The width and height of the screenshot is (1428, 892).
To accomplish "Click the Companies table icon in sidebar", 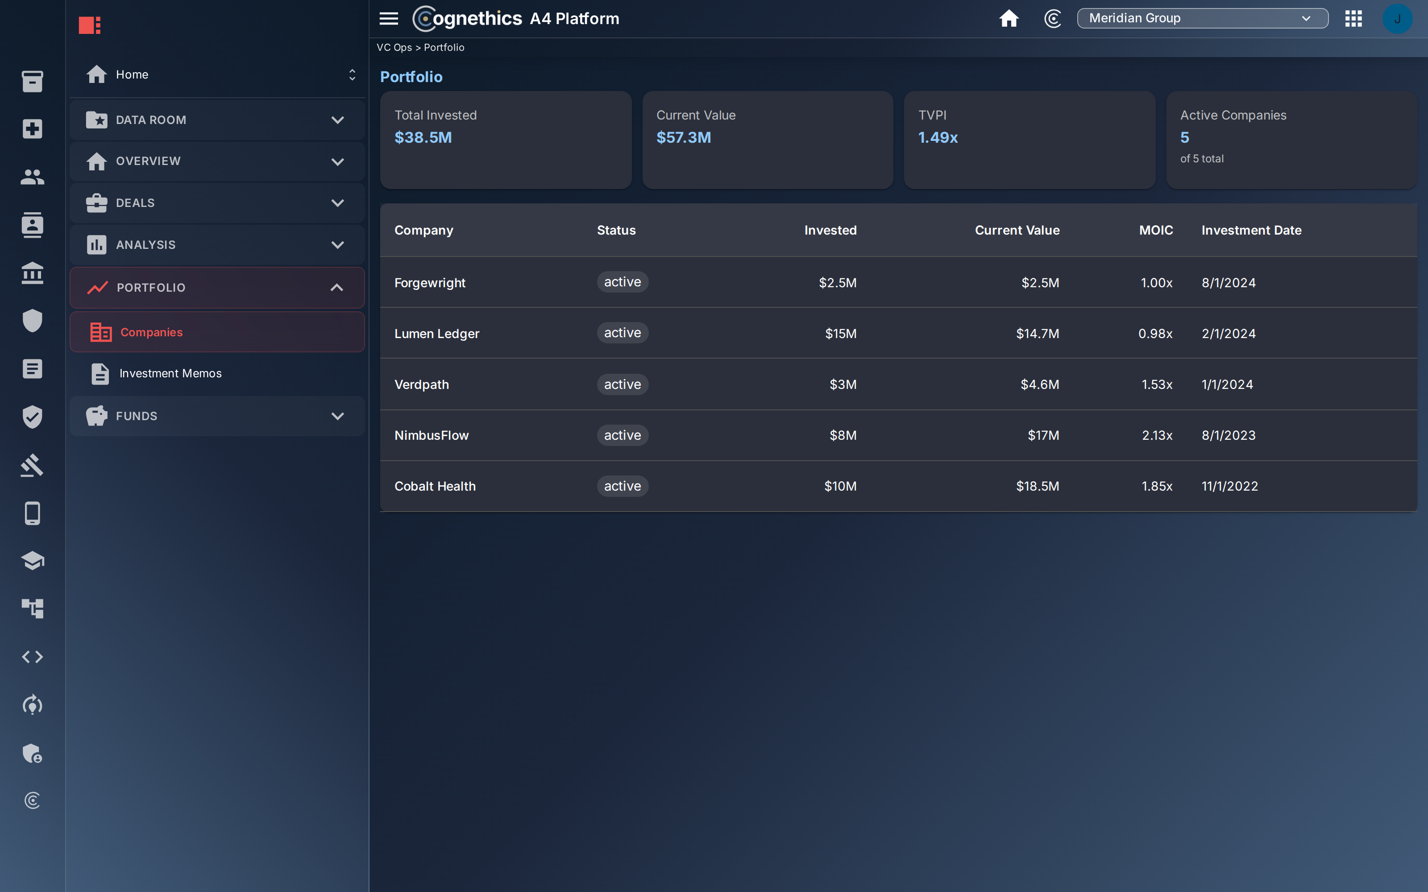I will 101,332.
